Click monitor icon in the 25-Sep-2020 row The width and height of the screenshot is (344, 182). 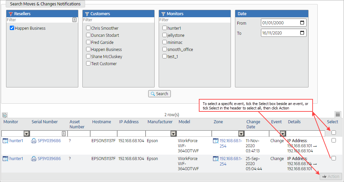click(x=5, y=159)
